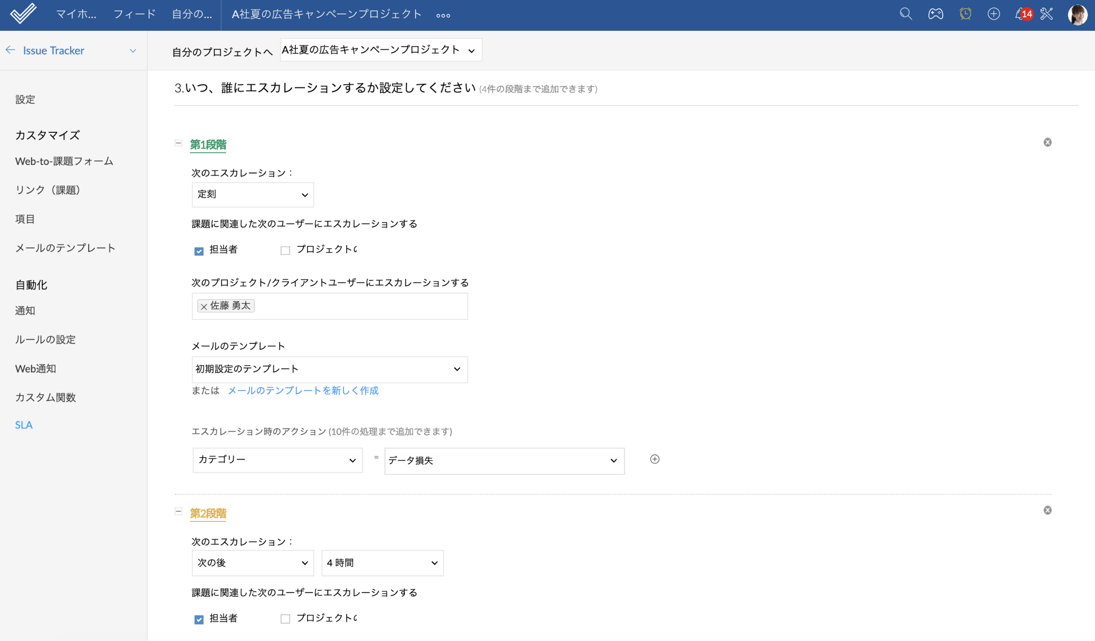Screen dimensions: 1095x641
Task: Check the プロジェクト checkbox in 第2段階
Action: [285, 619]
